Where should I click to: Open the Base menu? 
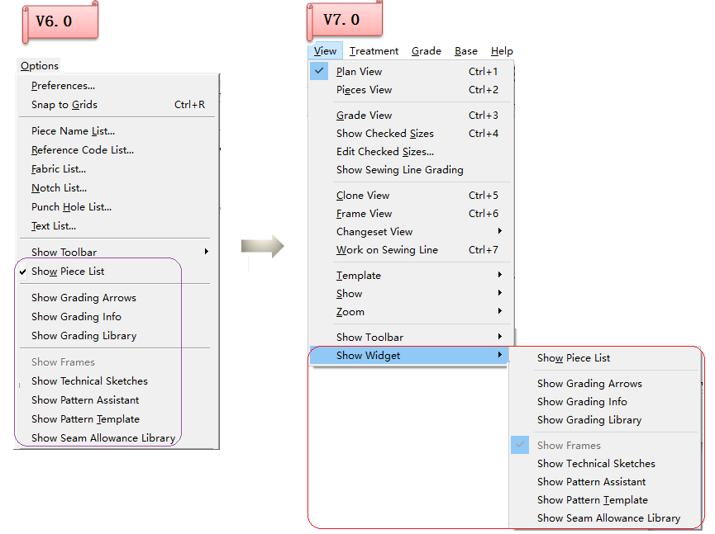pyautogui.click(x=465, y=51)
